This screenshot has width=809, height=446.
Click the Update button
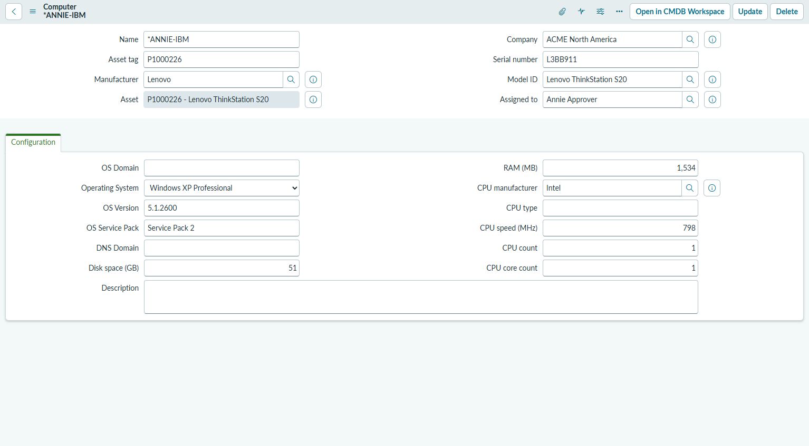coord(750,12)
